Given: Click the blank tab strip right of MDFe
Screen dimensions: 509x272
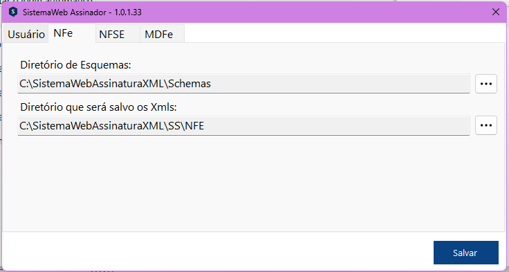Looking at the screenshot, I should pyautogui.click(x=344, y=33).
